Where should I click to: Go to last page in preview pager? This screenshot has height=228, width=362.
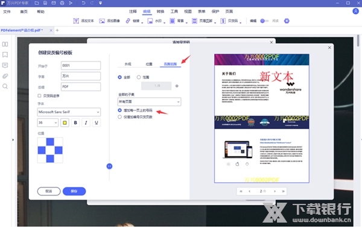284,191
